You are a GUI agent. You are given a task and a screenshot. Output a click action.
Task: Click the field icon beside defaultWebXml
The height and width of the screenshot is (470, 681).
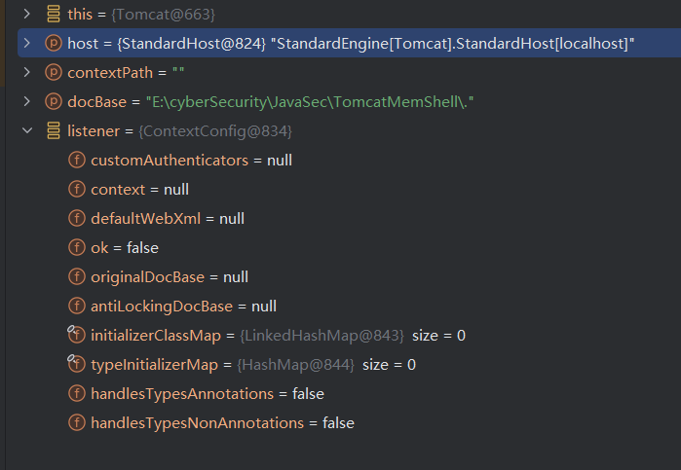[76, 219]
